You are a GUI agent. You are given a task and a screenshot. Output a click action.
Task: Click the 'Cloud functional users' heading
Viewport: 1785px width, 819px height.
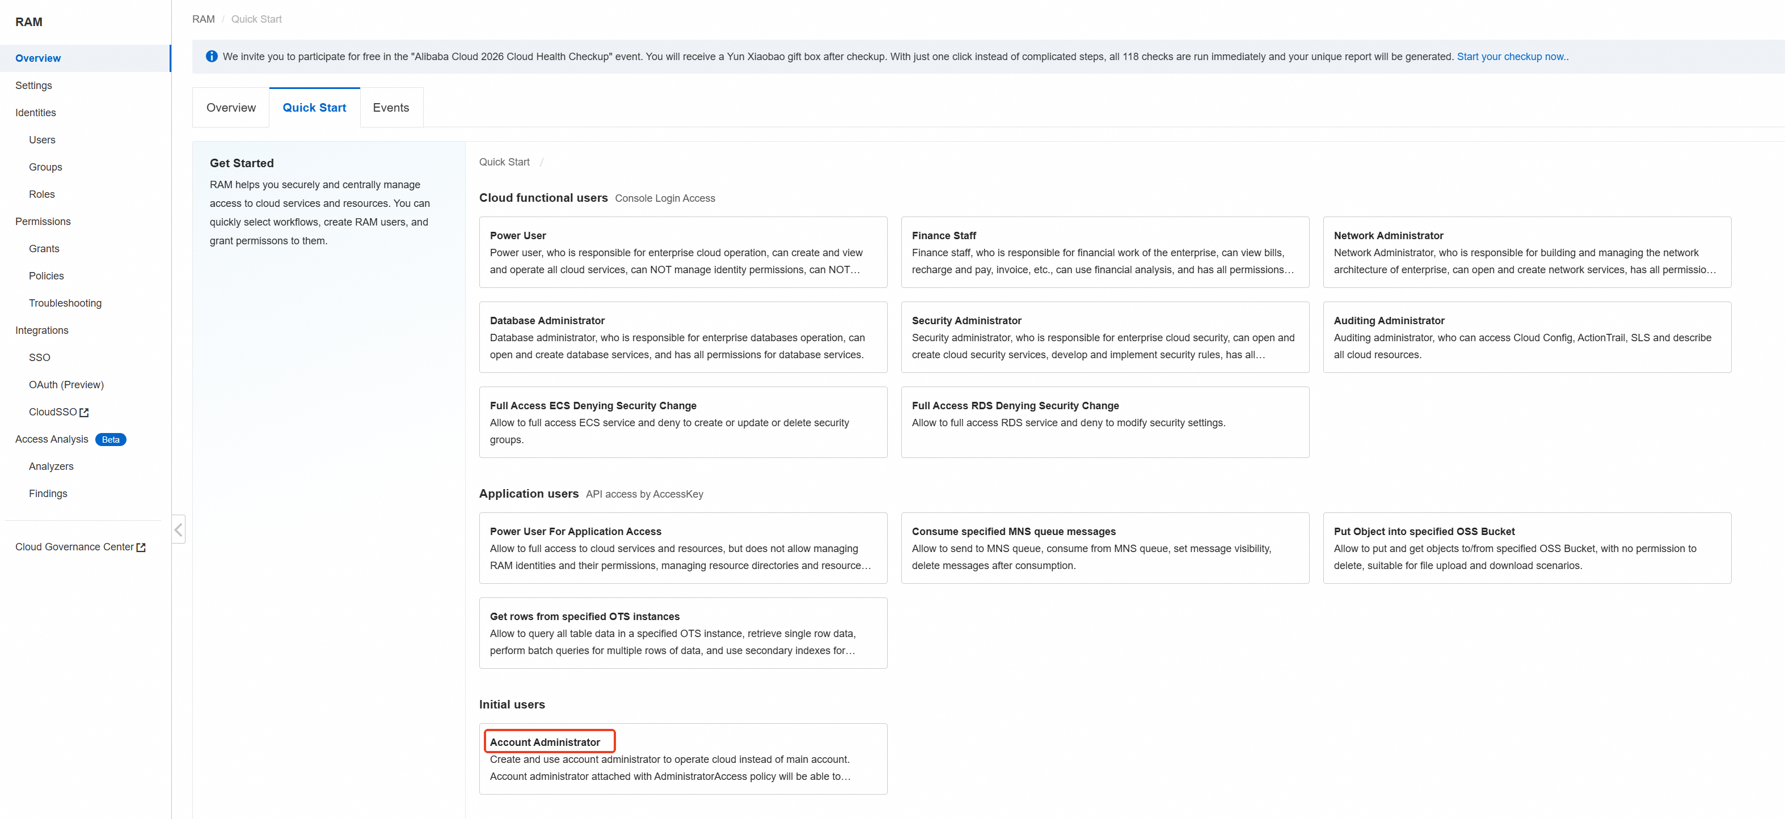pos(543,198)
